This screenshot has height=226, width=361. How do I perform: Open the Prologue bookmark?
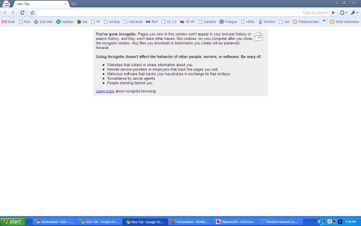click(x=228, y=22)
